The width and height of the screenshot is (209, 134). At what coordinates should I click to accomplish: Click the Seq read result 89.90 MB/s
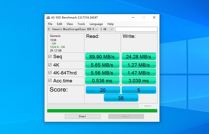click(102, 57)
